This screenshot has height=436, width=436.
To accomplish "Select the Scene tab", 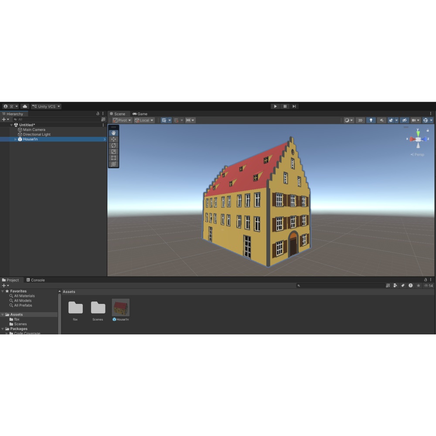I will (118, 114).
